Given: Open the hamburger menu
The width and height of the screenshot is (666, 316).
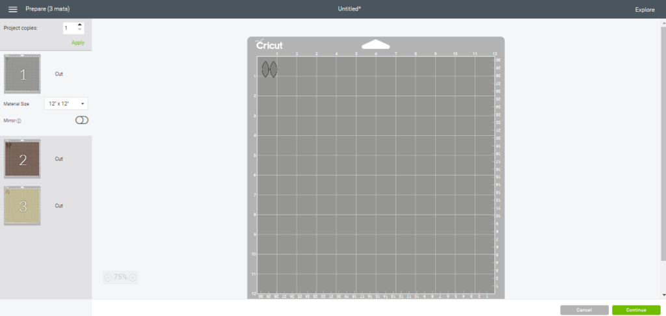Looking at the screenshot, I should pos(12,9).
